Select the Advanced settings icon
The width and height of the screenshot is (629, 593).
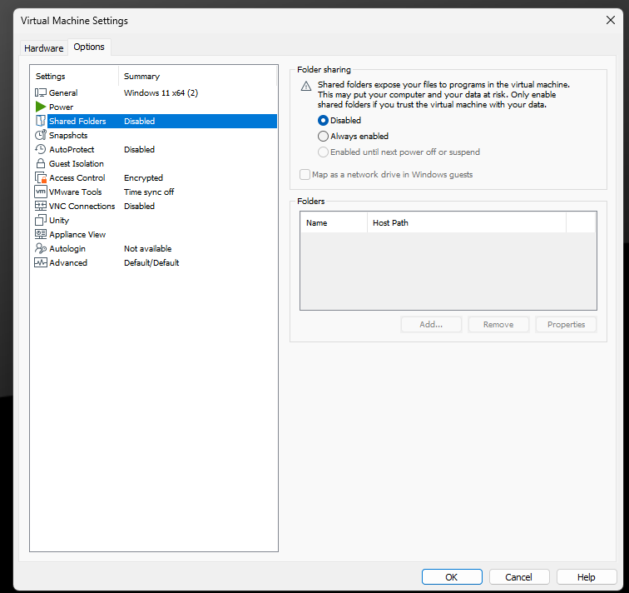pos(41,262)
